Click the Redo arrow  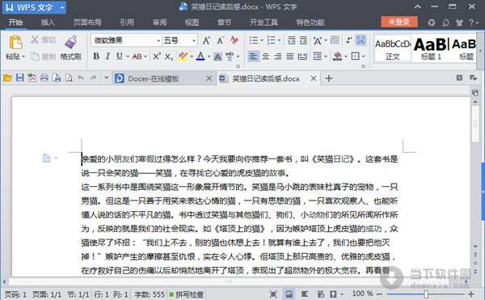coord(93,78)
